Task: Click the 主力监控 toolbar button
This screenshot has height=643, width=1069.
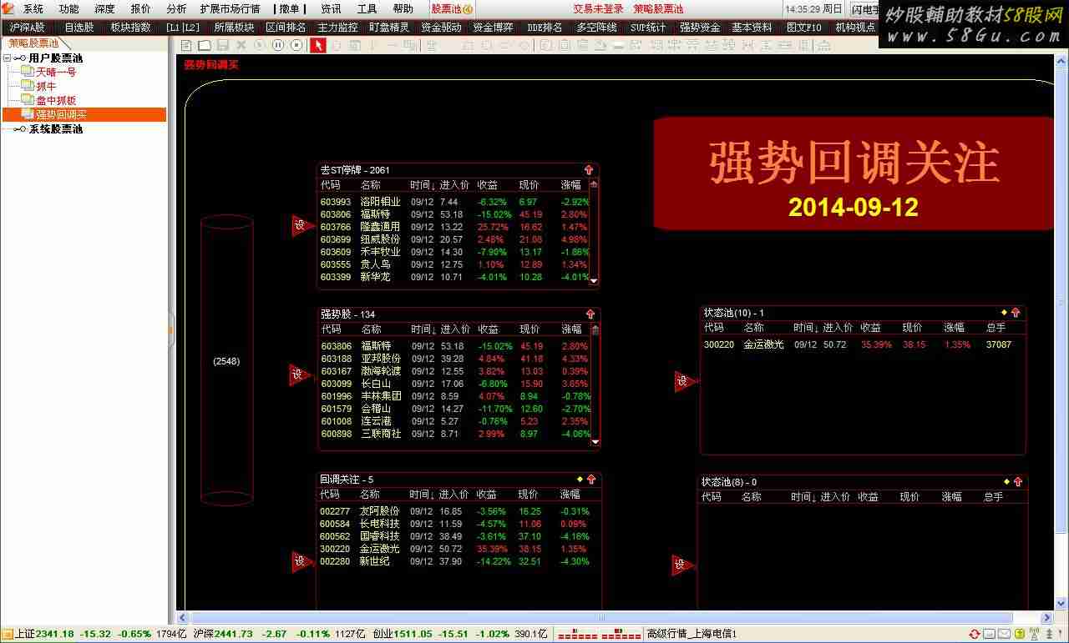Action: point(337,28)
